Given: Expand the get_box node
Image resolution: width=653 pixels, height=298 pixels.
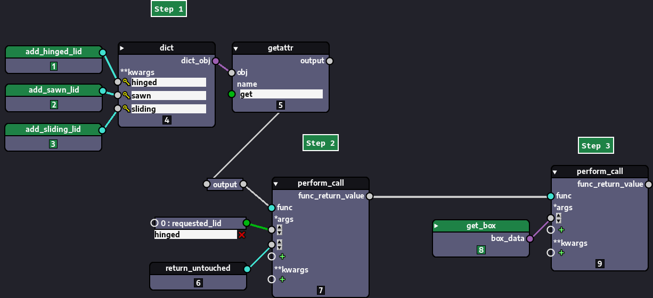Looking at the screenshot, I should tap(436, 226).
